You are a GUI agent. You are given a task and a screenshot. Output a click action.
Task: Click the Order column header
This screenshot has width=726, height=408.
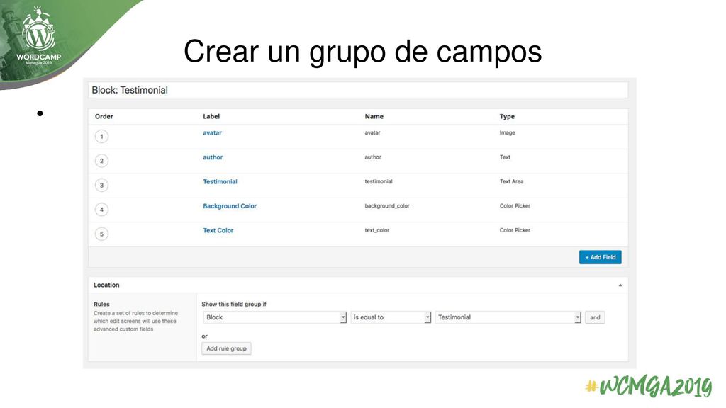(104, 117)
